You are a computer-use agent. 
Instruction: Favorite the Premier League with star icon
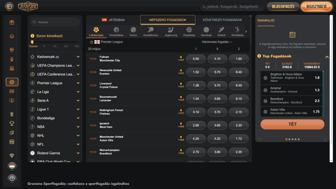tap(92, 42)
